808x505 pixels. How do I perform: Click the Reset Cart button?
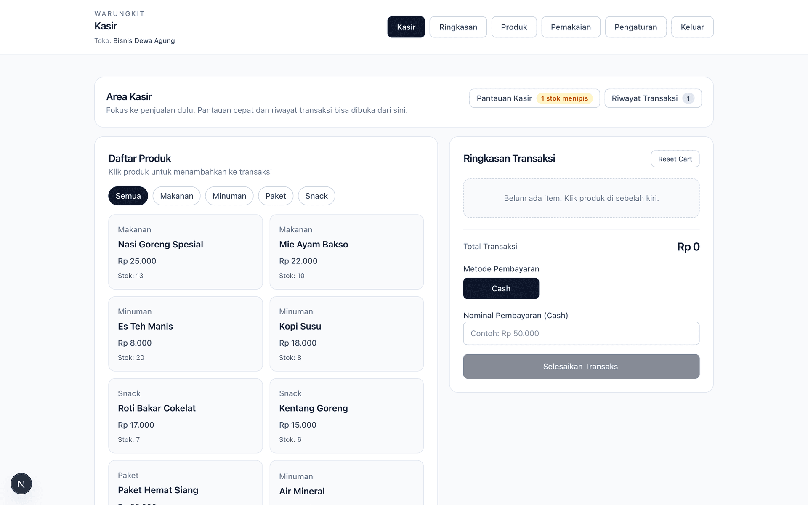[x=675, y=159]
